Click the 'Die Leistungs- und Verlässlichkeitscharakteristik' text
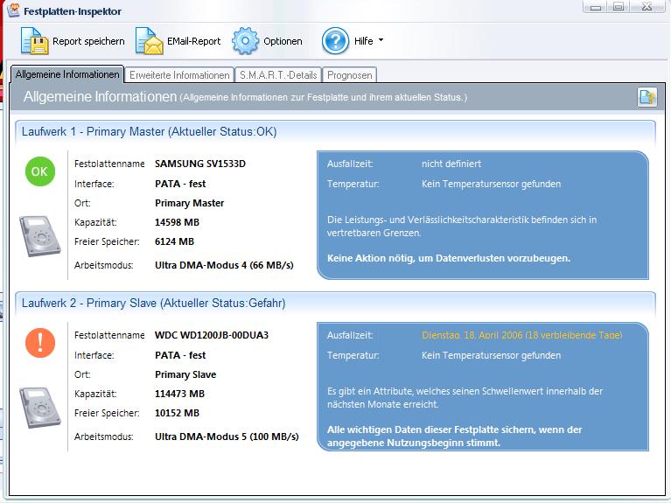The width and height of the screenshot is (671, 503). coord(462,226)
